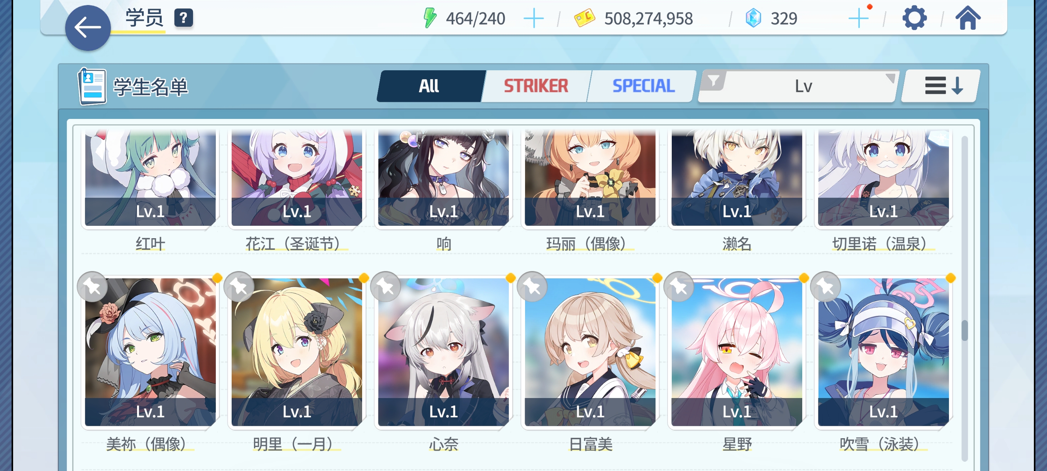Open student 日富美 details
This screenshot has height=471, width=1047.
tap(590, 352)
